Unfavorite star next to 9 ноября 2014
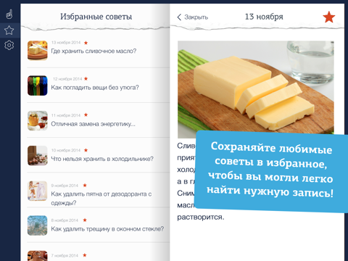The image size is (348, 261). click(x=85, y=186)
